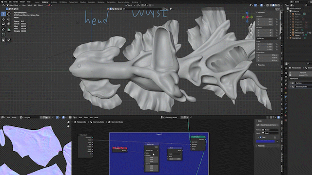312x175 pixels.
Task: Click the pan hand icon in image editor
Action: 68,126
